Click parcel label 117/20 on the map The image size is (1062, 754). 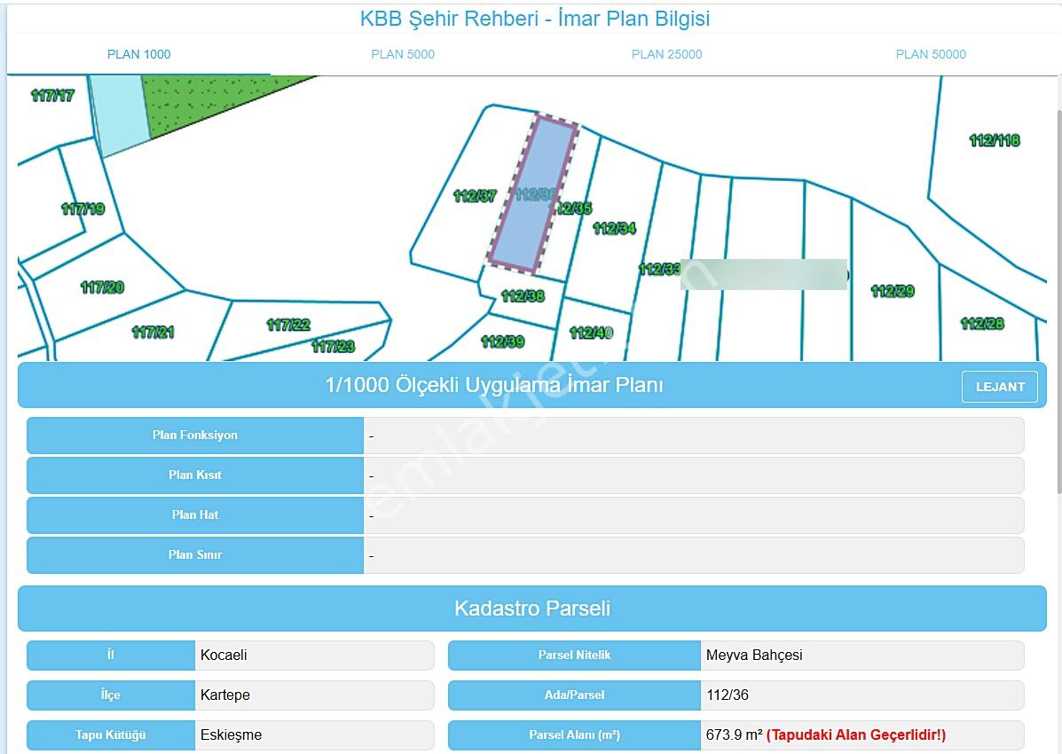[x=102, y=287]
